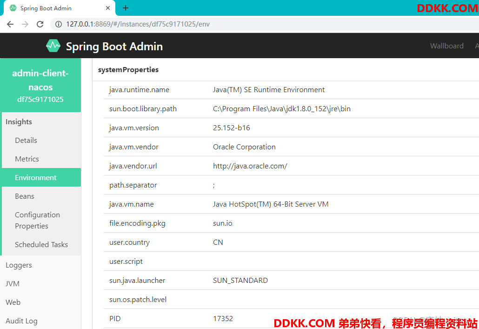Screen dimensions: 479x329
Task: Select the java.vm.name property key
Action: (131, 204)
